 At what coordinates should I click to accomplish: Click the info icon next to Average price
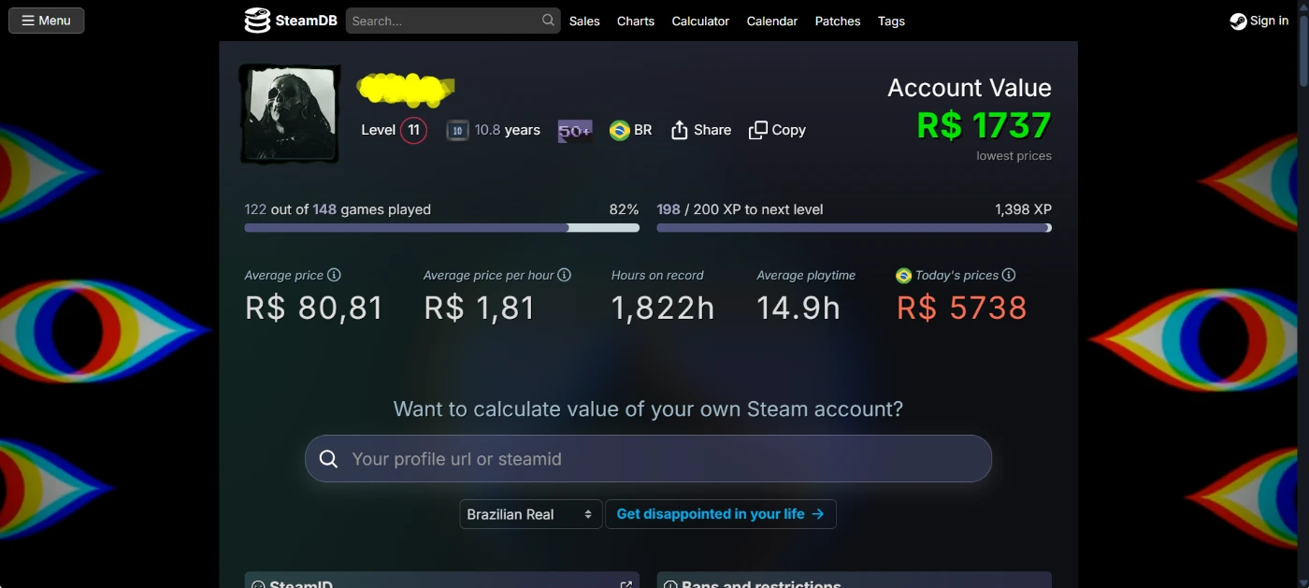pos(334,275)
